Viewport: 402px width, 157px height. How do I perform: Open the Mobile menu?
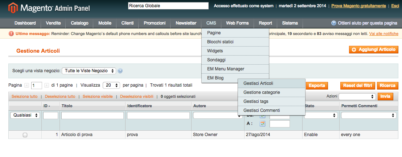105,23
